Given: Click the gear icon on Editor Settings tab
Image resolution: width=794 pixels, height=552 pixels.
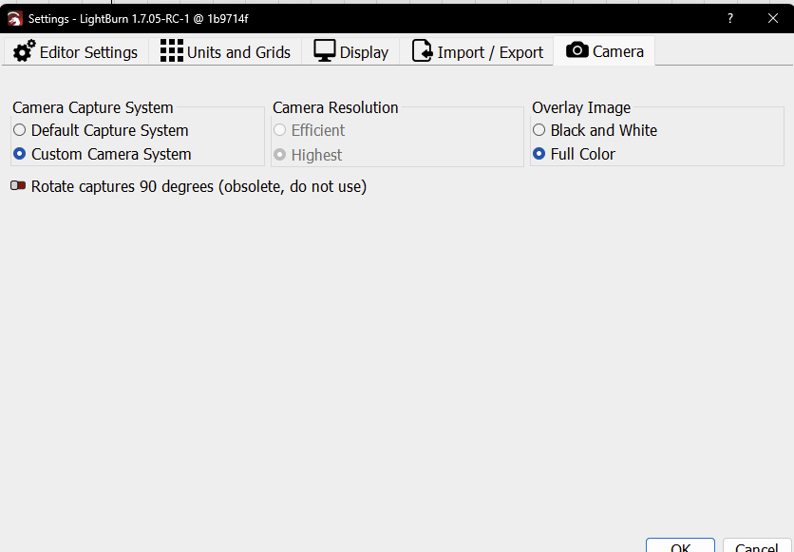Looking at the screenshot, I should tap(24, 51).
